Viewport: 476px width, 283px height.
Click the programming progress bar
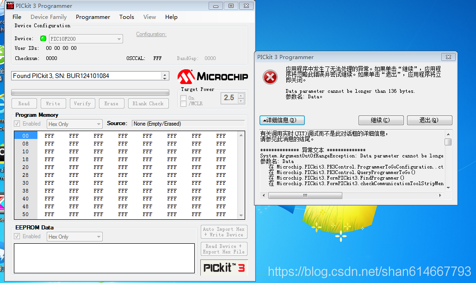(x=90, y=92)
